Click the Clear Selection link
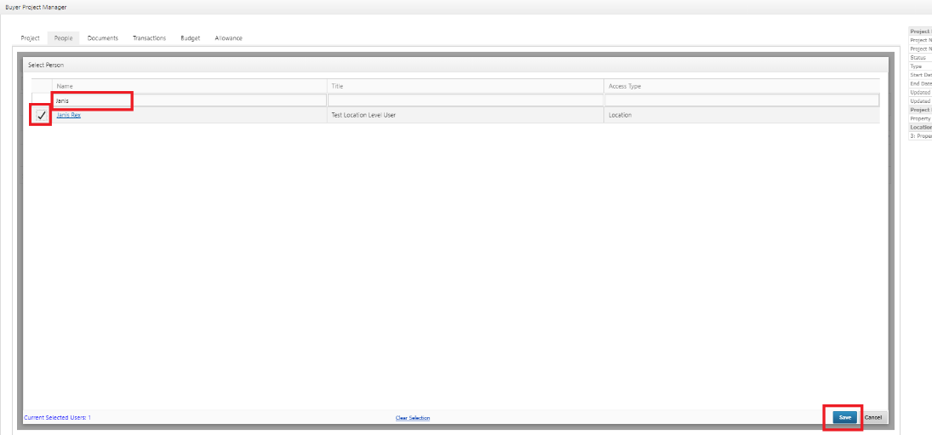Screen dimensions: 932x435 (413, 418)
